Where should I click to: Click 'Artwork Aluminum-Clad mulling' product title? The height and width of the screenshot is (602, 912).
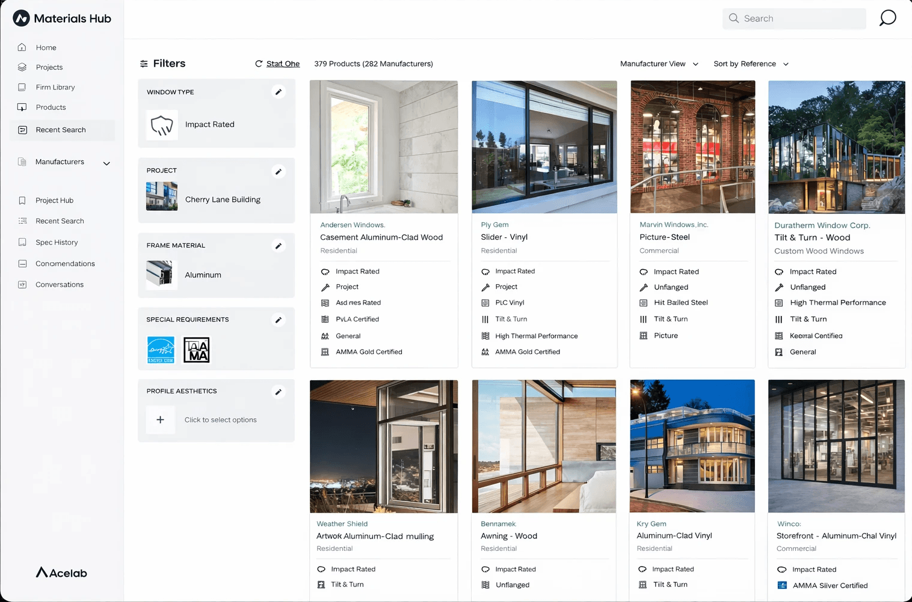coord(375,537)
